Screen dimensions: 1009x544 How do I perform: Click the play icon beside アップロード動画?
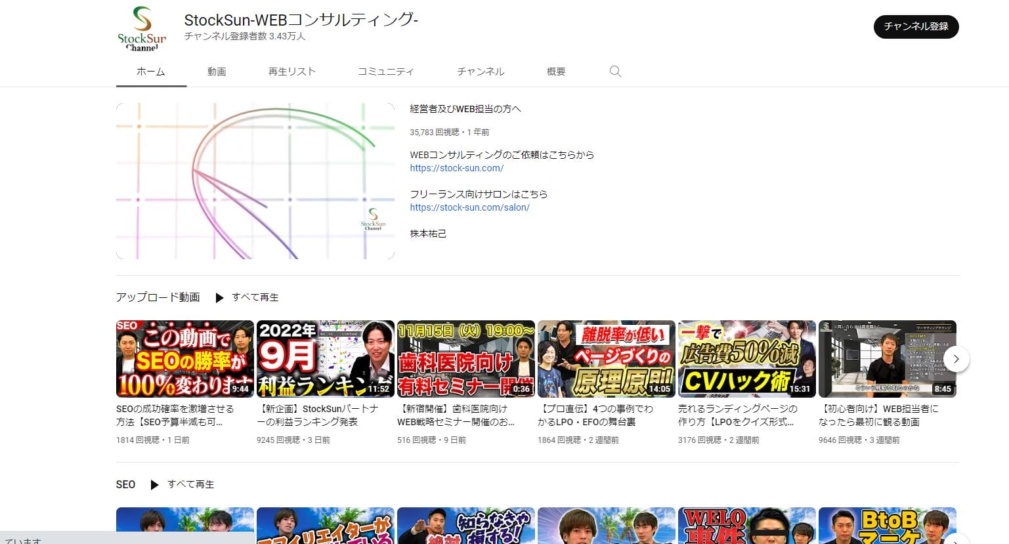click(220, 297)
